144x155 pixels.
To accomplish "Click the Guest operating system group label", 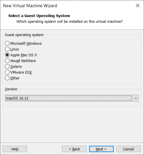I will pyautogui.click(x=24, y=35).
